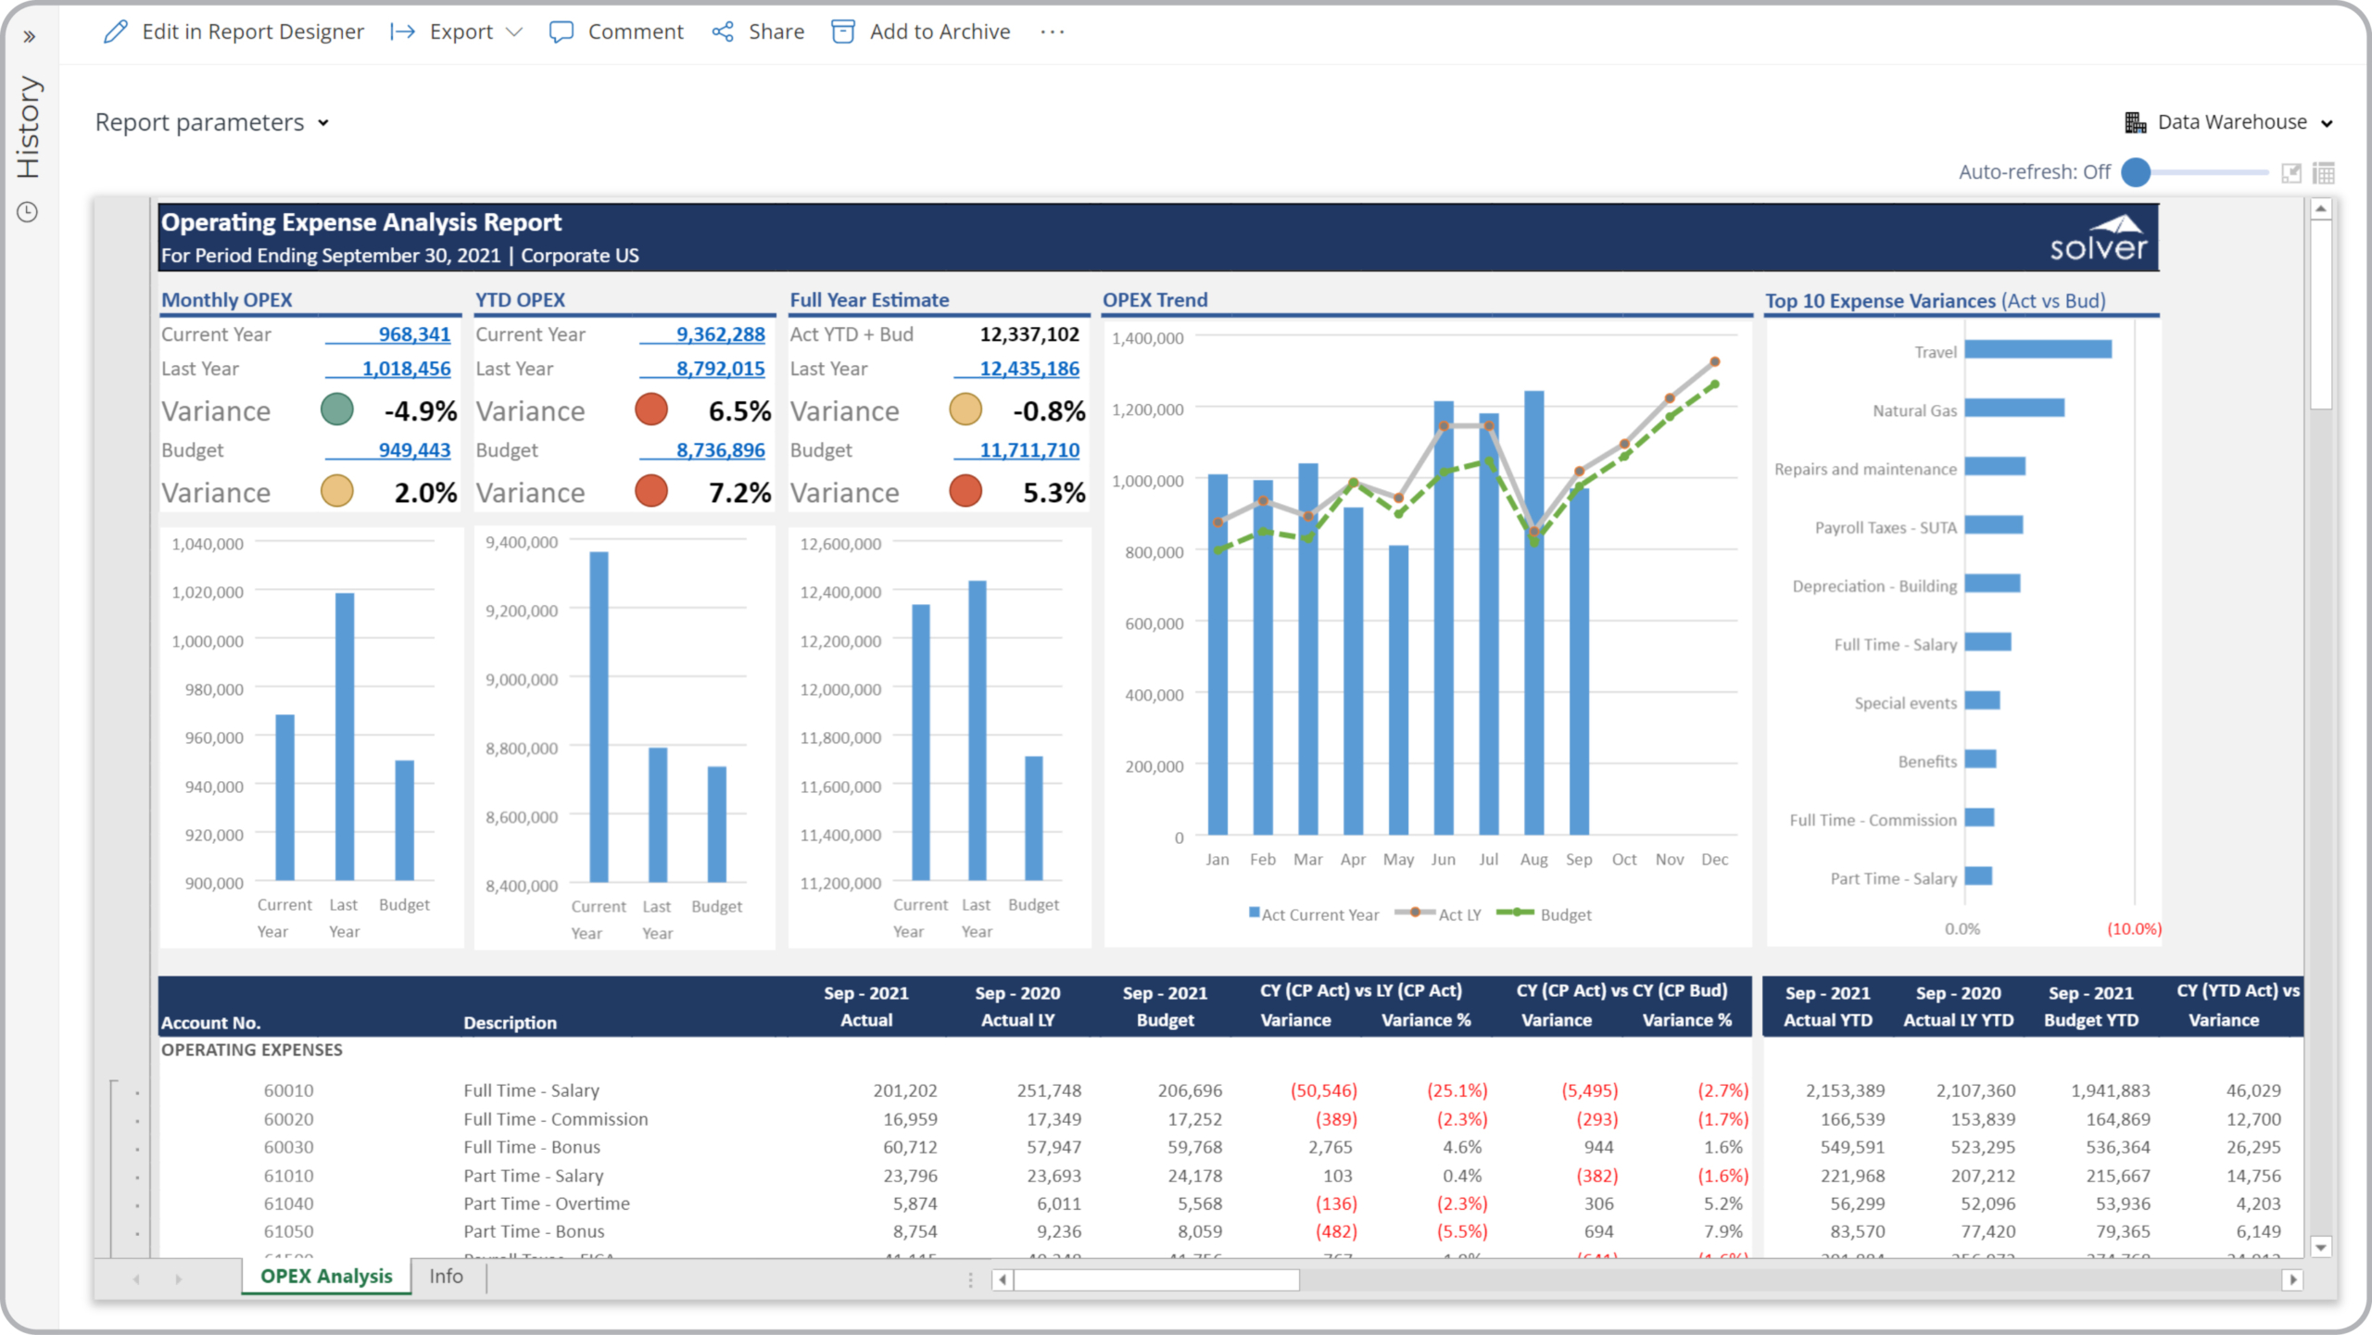Click the Full Year Last Year 12,435,186 link
Screen dimensions: 2372x1335
(x=1028, y=369)
